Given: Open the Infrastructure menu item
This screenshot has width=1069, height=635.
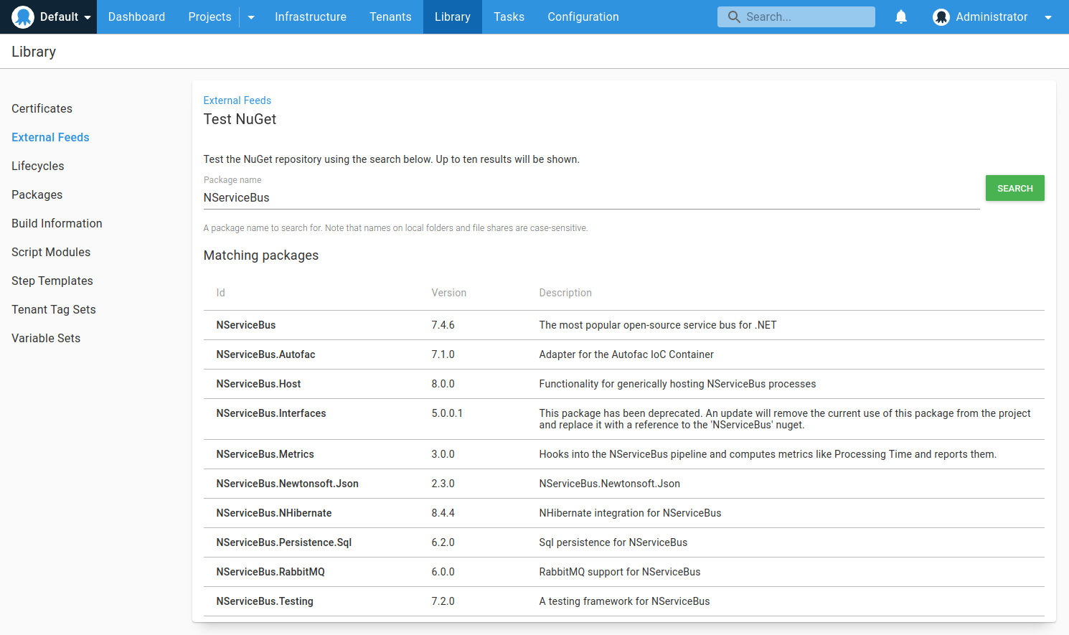Looking at the screenshot, I should (310, 17).
